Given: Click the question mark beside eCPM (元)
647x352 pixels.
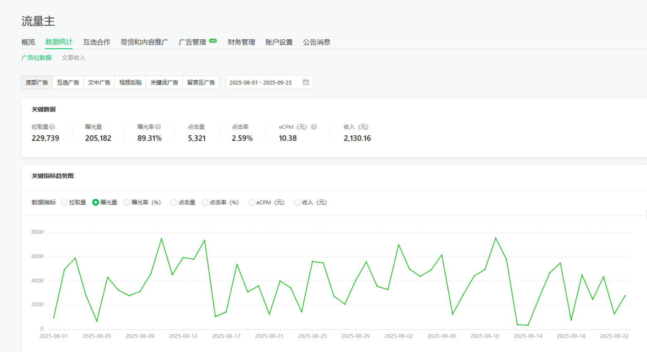Looking at the screenshot, I should 314,127.
